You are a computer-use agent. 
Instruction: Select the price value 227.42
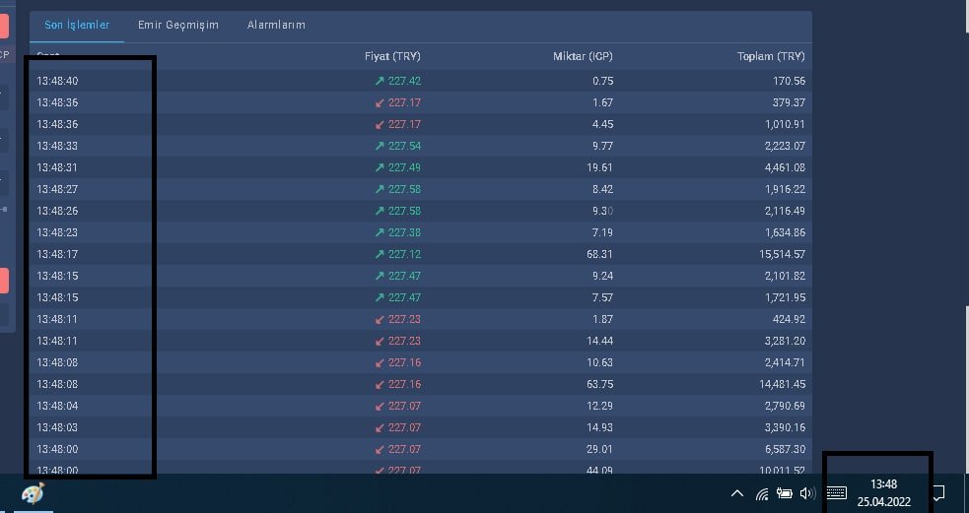404,81
